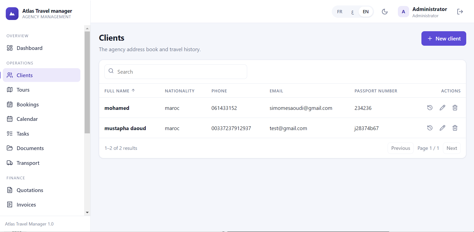Click the Administrator avatar A
Image resolution: width=474 pixels, height=232 pixels.
[x=403, y=12]
